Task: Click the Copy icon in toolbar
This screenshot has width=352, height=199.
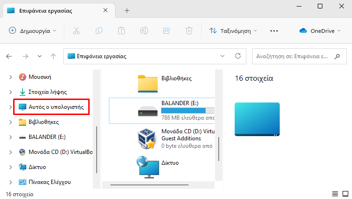Action: click(99, 31)
